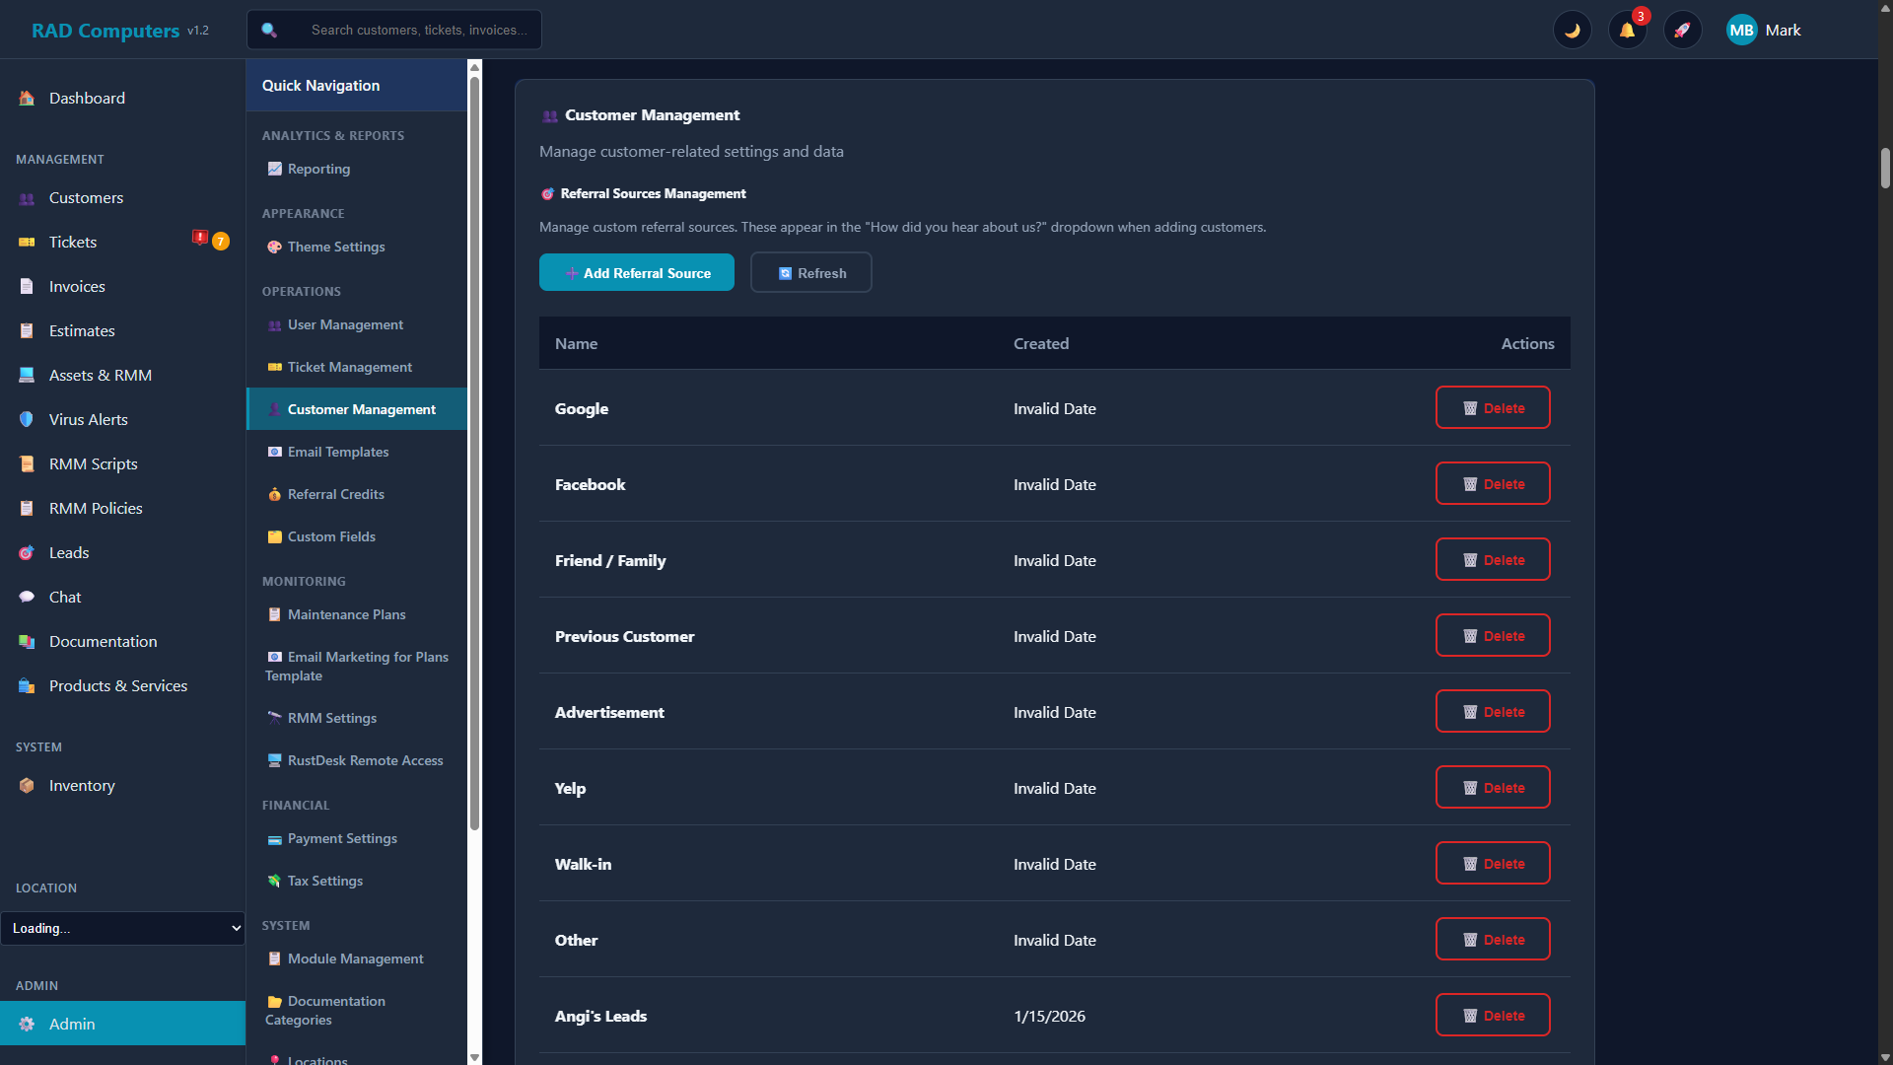Image resolution: width=1893 pixels, height=1065 pixels.
Task: Open Theme Settings under Appearance
Action: (335, 247)
